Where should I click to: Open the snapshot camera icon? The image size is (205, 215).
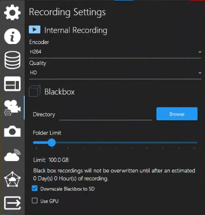click(x=12, y=131)
